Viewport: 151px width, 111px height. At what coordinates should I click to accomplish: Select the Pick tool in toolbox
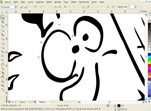click(2, 13)
